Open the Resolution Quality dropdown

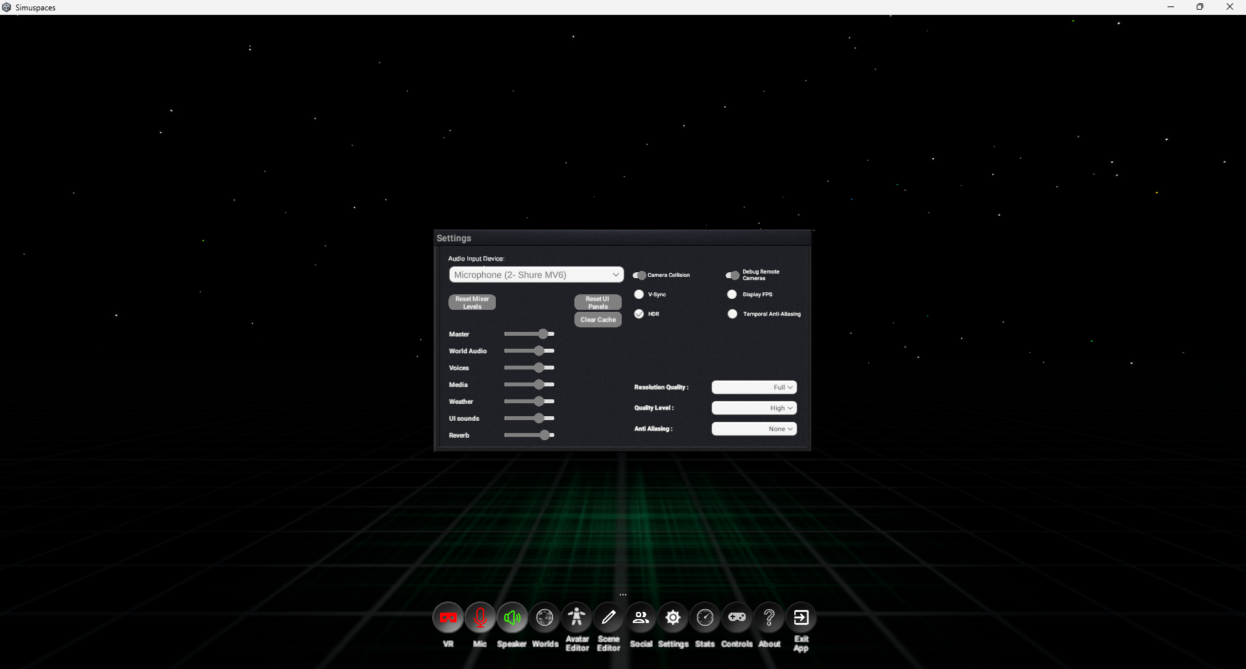tap(754, 387)
